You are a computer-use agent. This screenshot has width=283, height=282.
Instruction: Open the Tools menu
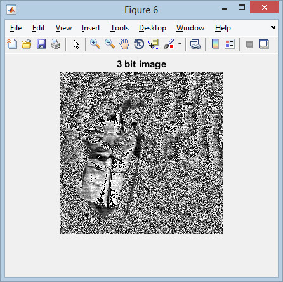tap(119, 28)
